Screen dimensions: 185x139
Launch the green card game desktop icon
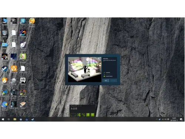pos(23,57)
